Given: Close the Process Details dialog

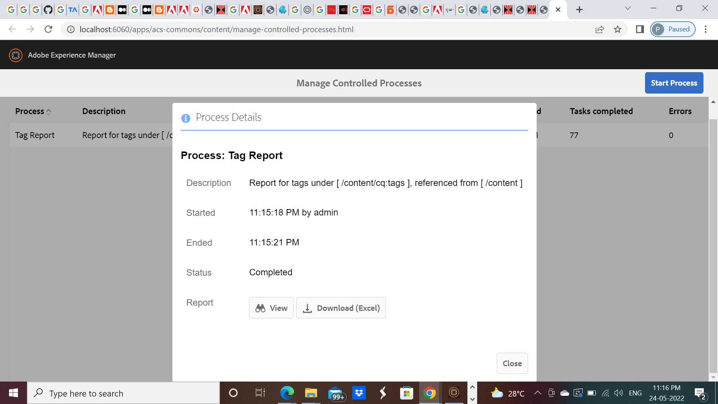Looking at the screenshot, I should (x=512, y=363).
